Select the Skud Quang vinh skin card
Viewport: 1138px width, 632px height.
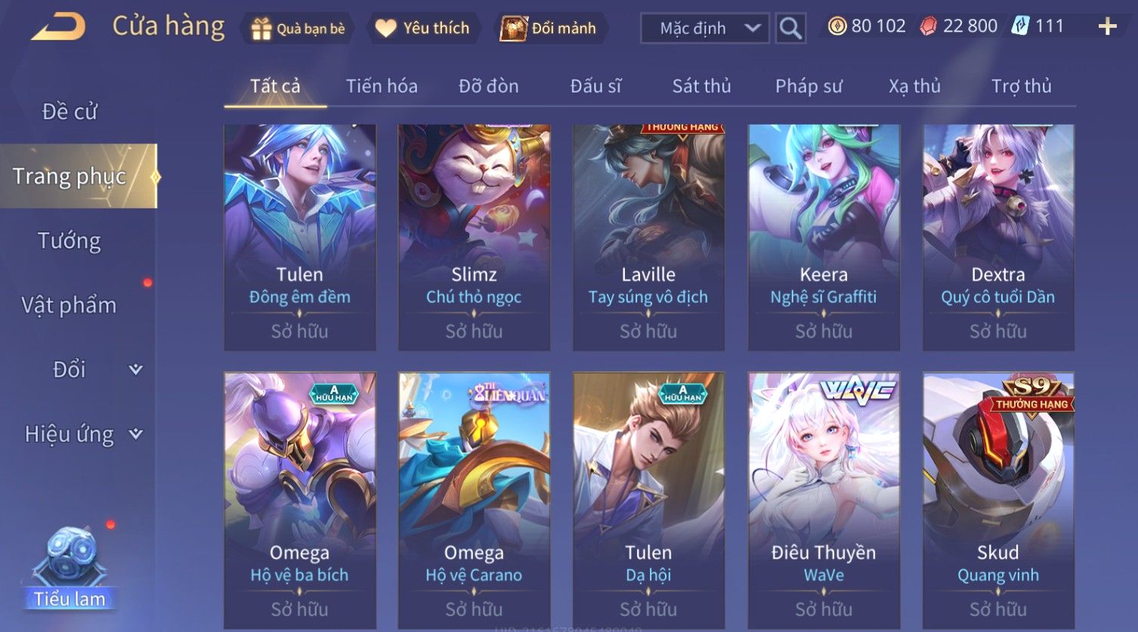coord(998,500)
